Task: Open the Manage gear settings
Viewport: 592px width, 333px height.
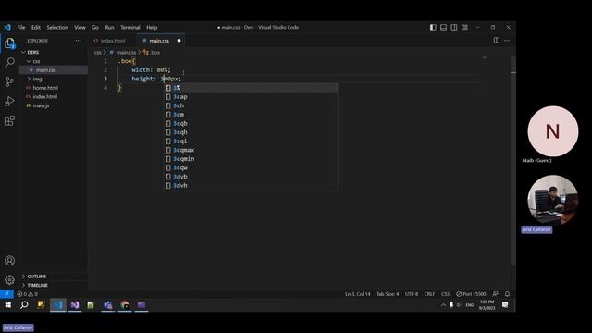Action: click(x=10, y=279)
